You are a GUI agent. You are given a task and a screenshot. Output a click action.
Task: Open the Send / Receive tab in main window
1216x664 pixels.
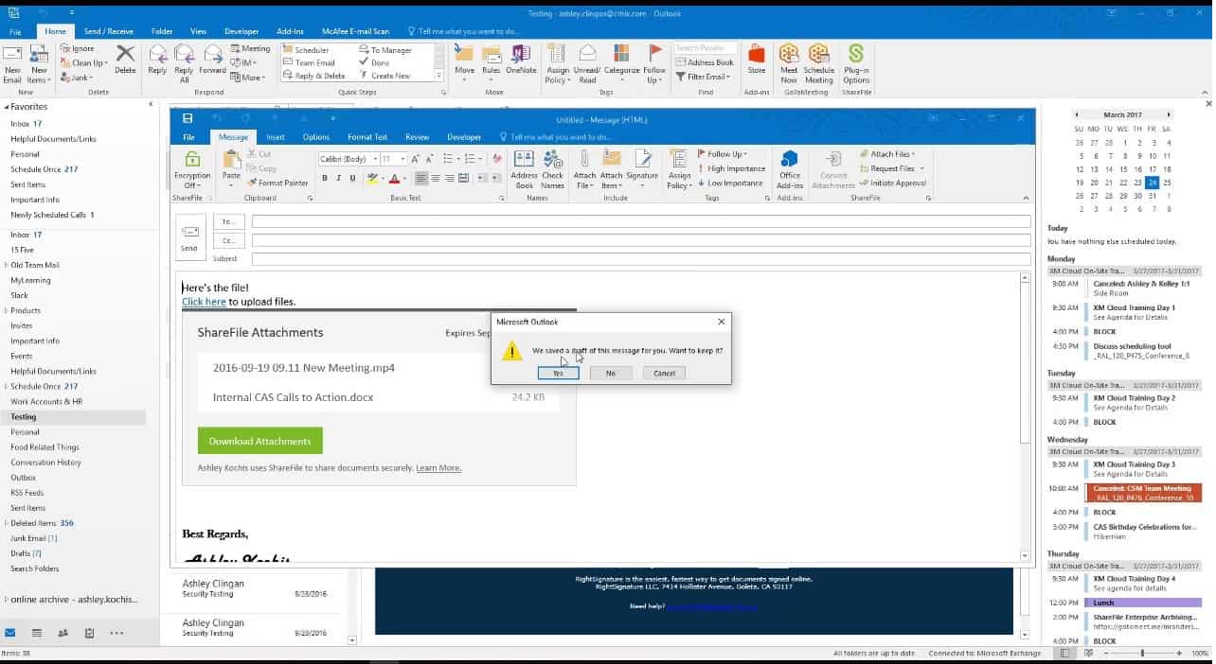pos(108,31)
